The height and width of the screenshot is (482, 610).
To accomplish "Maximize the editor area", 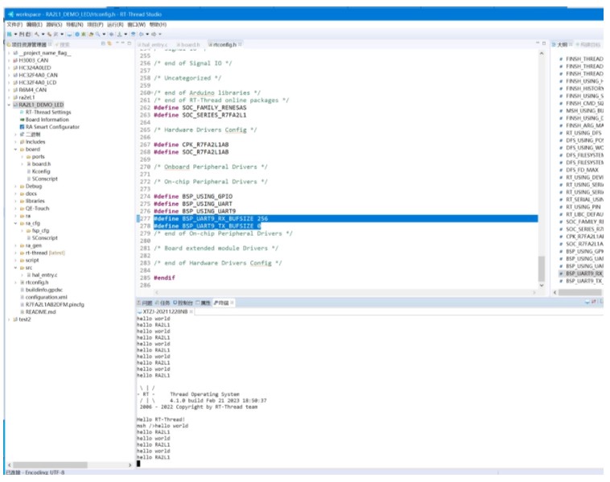I will (544, 43).
